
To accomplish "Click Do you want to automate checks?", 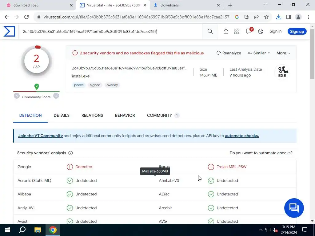I will click(261, 153).
